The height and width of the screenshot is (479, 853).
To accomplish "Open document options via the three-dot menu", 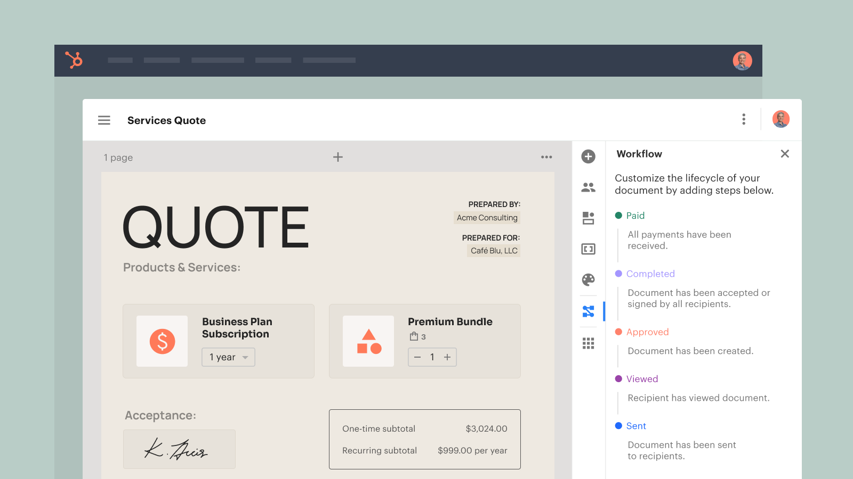I will click(744, 120).
